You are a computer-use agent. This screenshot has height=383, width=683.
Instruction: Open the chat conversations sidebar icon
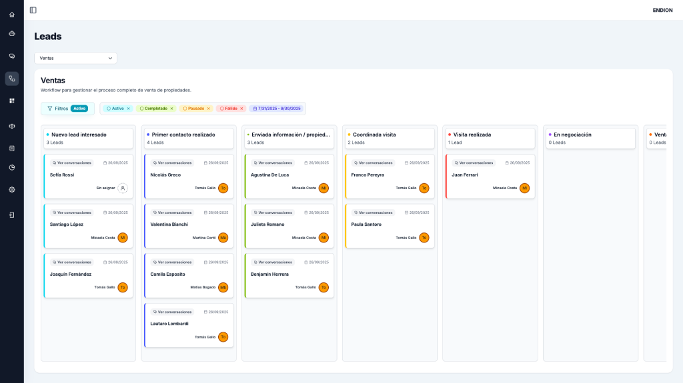point(12,56)
